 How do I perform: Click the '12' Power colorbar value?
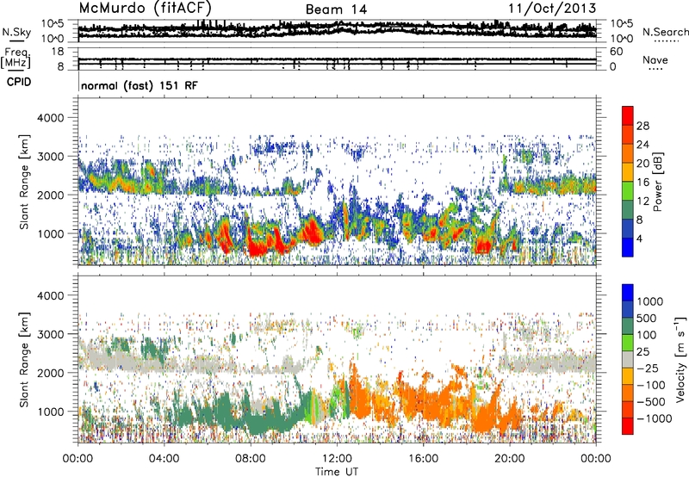pyautogui.click(x=642, y=201)
